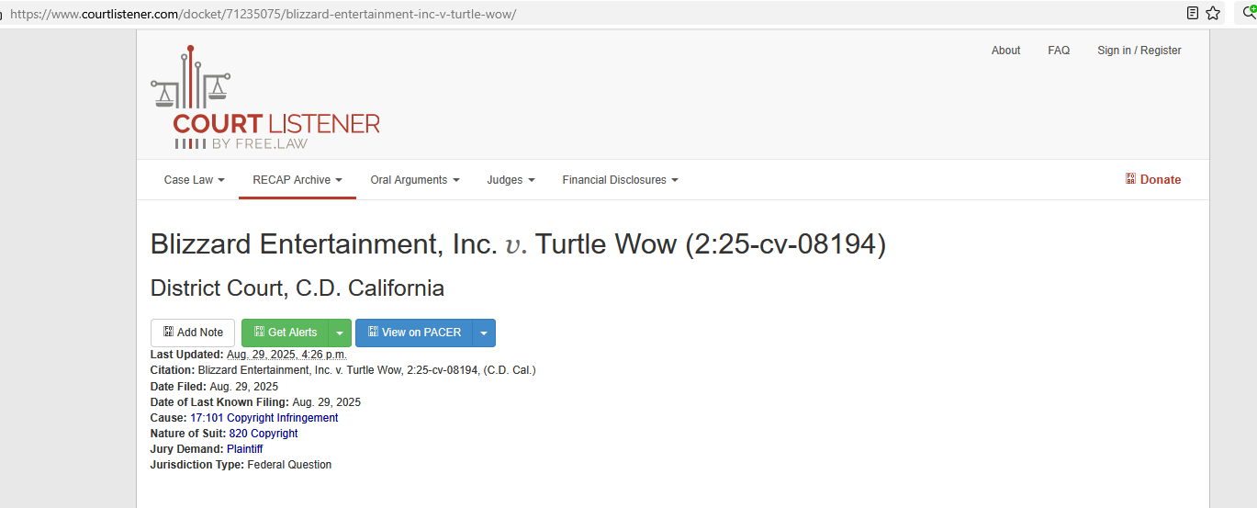This screenshot has width=1257, height=508.
Task: Click the CourtListener scales logo
Action: pyautogui.click(x=191, y=80)
